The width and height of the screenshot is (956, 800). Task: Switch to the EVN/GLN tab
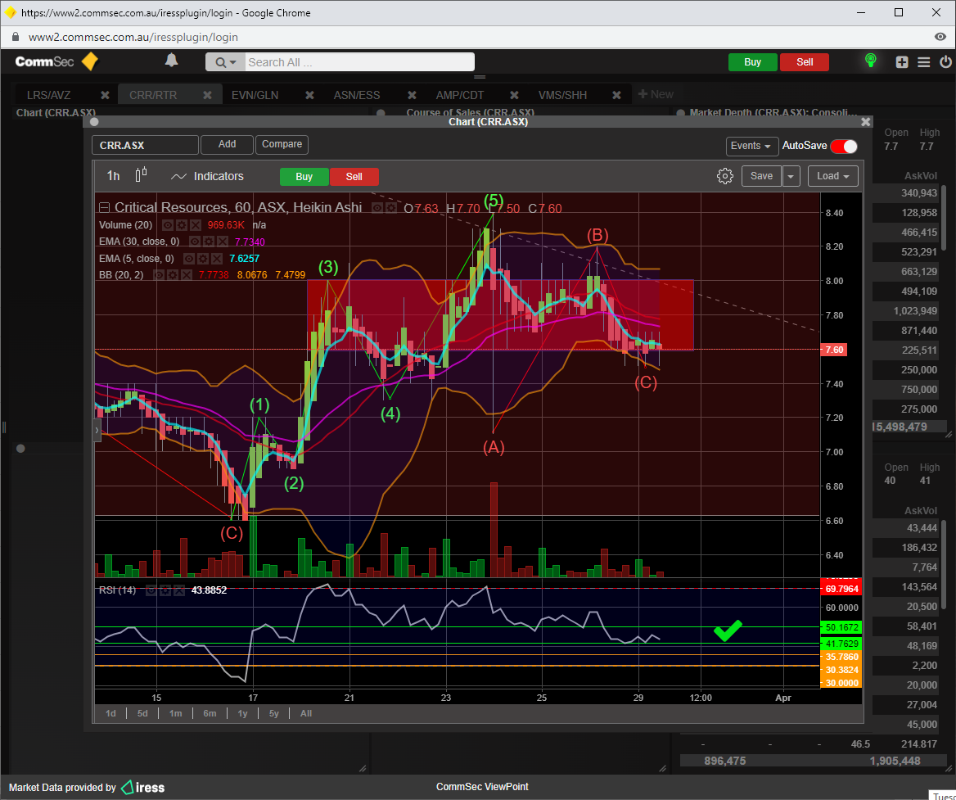[255, 95]
